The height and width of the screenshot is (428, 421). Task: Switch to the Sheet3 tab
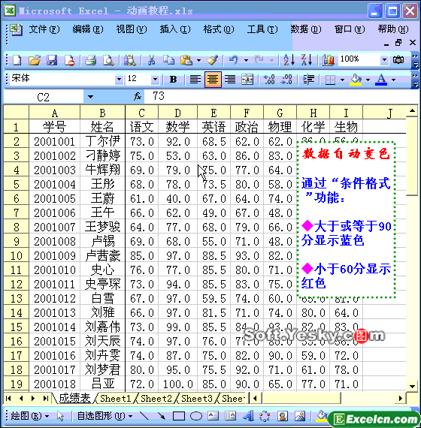click(x=197, y=399)
